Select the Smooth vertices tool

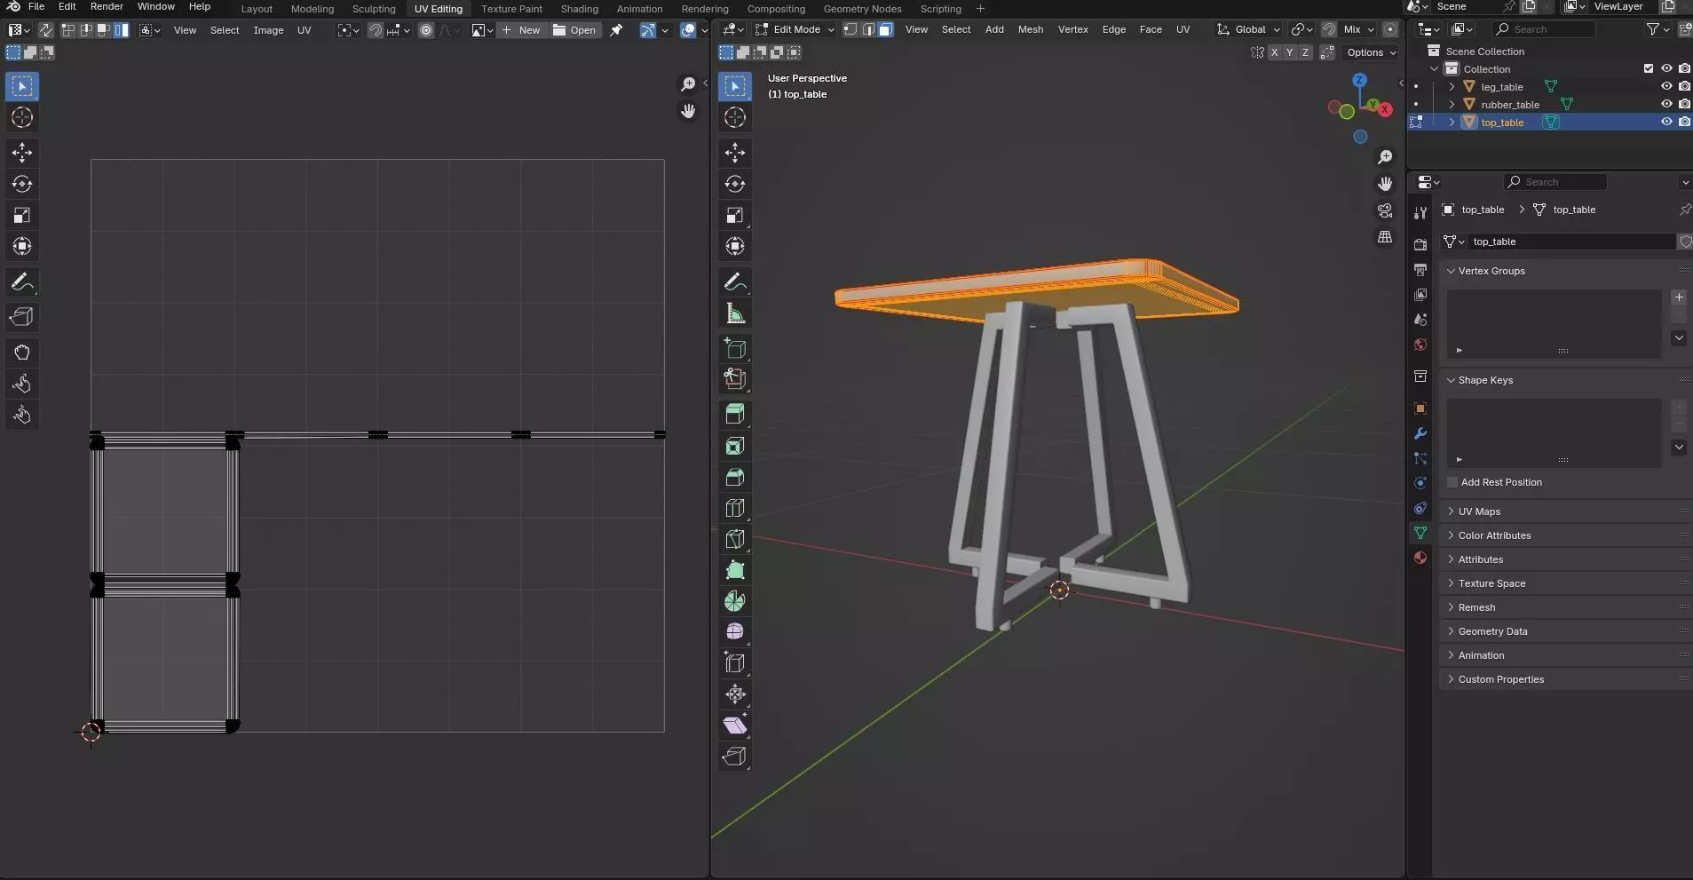735,631
